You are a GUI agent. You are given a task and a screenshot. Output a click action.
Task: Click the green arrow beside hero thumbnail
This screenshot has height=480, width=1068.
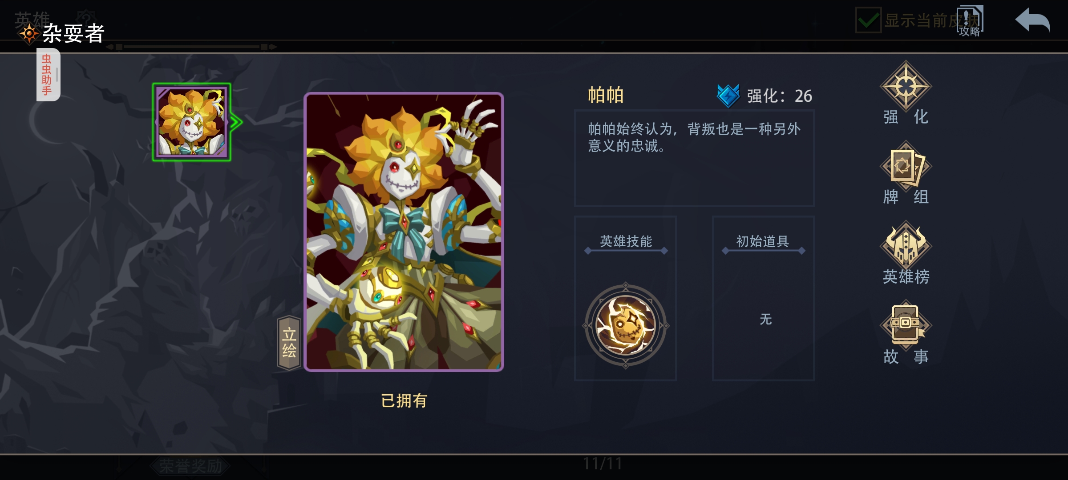(236, 122)
